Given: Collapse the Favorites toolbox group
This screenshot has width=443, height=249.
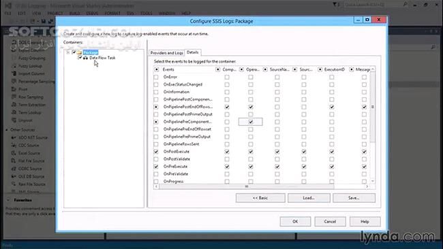Looking at the screenshot, I should pos(8,200).
